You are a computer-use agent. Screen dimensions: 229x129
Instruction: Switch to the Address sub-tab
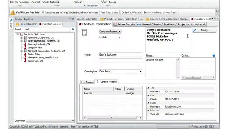[x=87, y=82]
